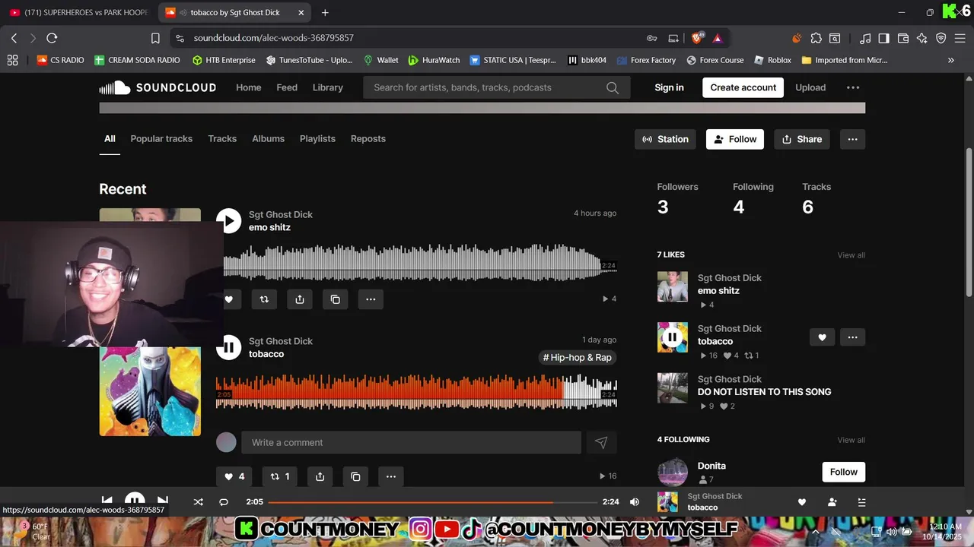Seek within the tobacco orange waveform
Viewport: 974px width, 547px height.
click(x=416, y=392)
